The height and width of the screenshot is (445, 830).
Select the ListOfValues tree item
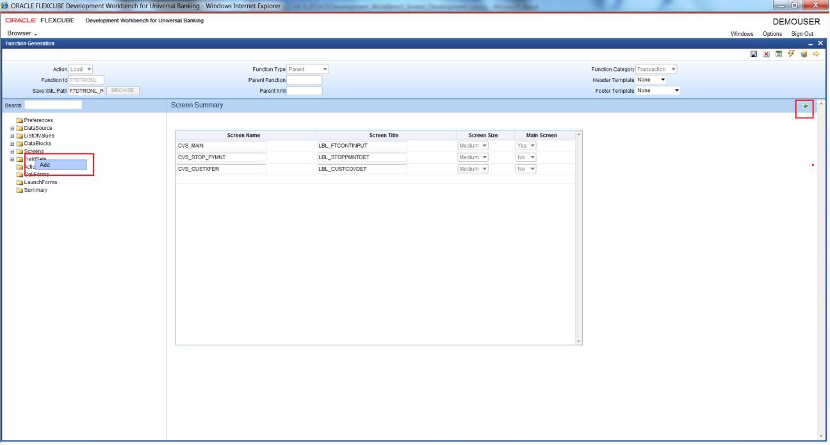[40, 136]
